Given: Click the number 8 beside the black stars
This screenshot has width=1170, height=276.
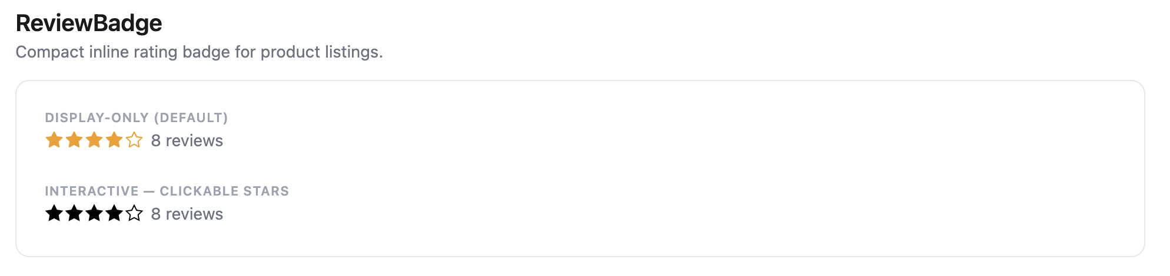Looking at the screenshot, I should 156,214.
